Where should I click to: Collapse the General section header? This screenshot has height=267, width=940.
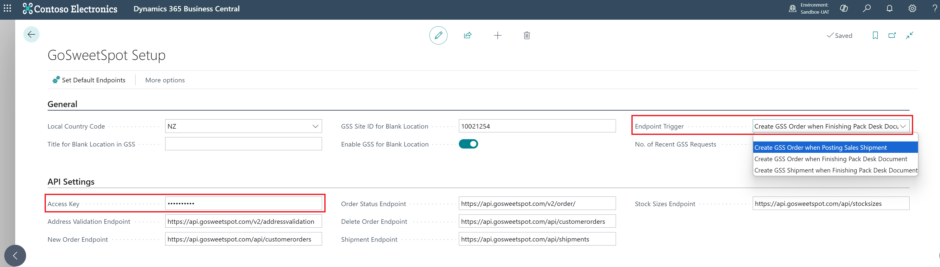[62, 104]
